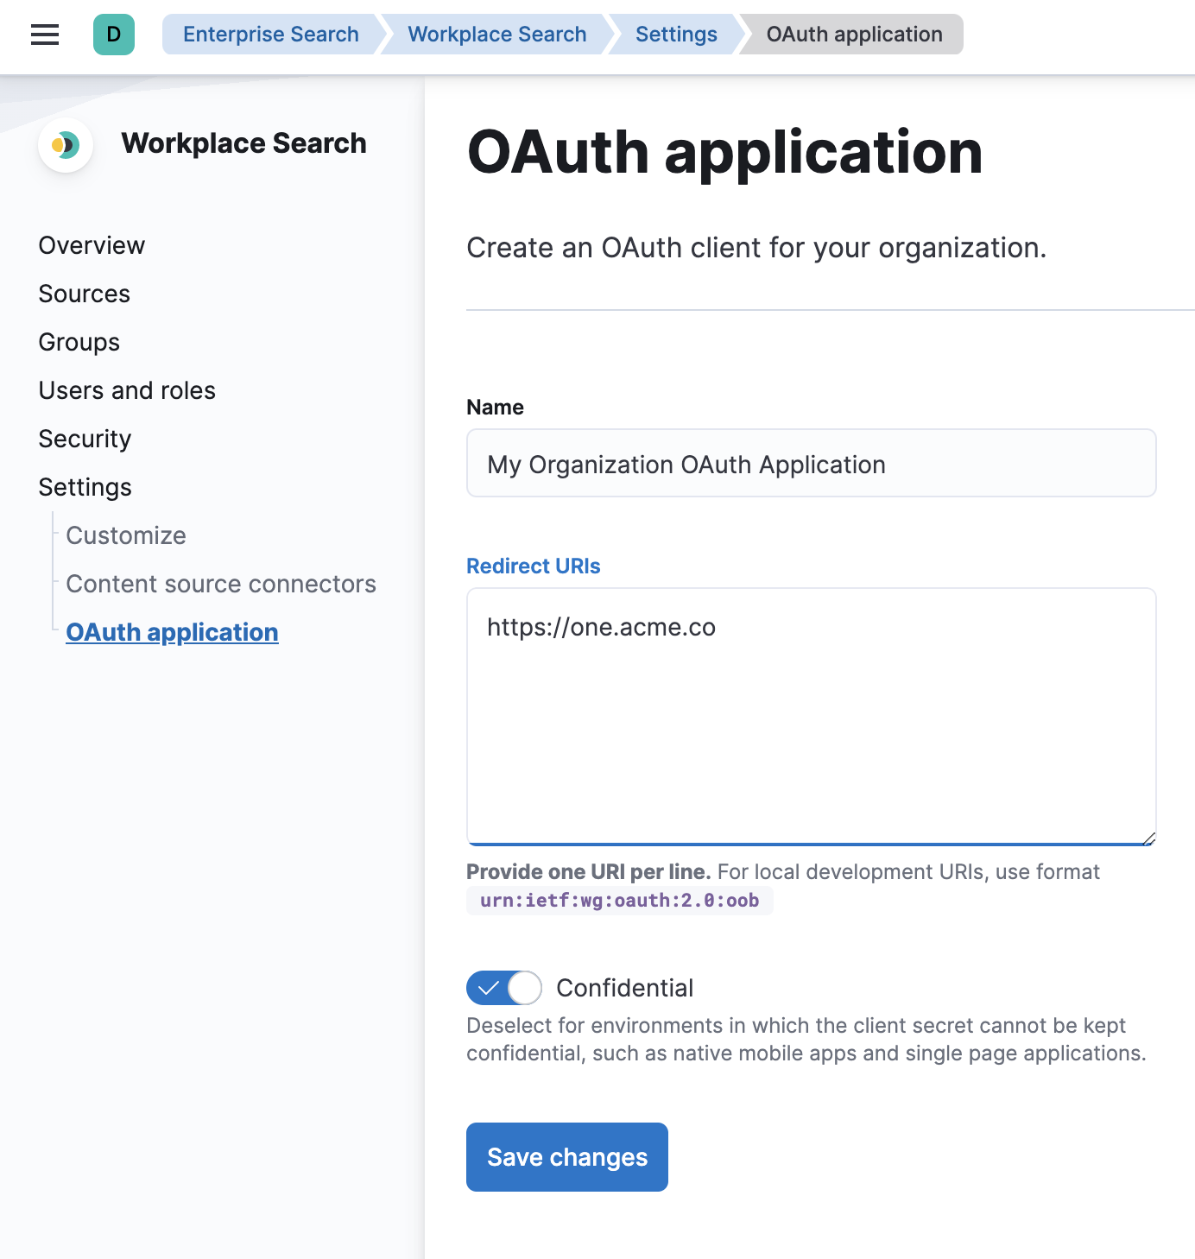Open the Security section

85,439
